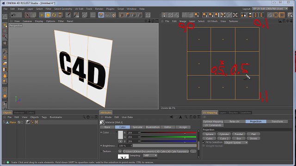Click the search icon in Objects panel
This screenshot has height=166, width=296.
[84, 117]
